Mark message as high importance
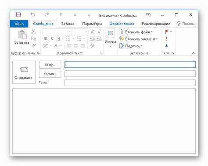 [166, 39]
